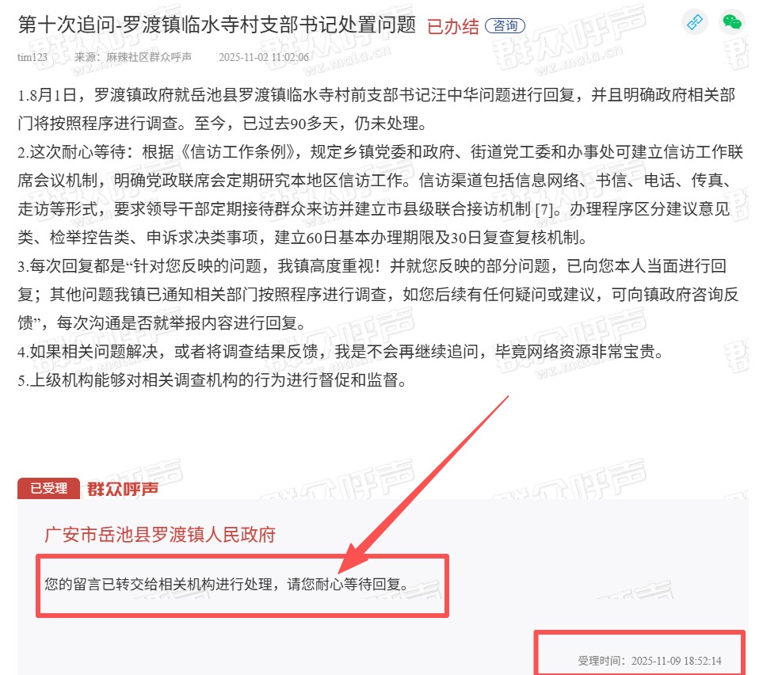This screenshot has height=675, width=763.
Task: Click the 群众呼声 logo
Action: [123, 489]
